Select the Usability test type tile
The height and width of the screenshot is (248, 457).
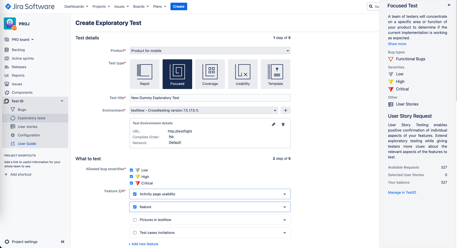pyautogui.click(x=243, y=74)
